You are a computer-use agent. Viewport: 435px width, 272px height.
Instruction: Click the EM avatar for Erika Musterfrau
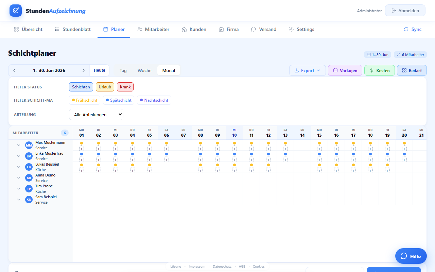pyautogui.click(x=29, y=156)
